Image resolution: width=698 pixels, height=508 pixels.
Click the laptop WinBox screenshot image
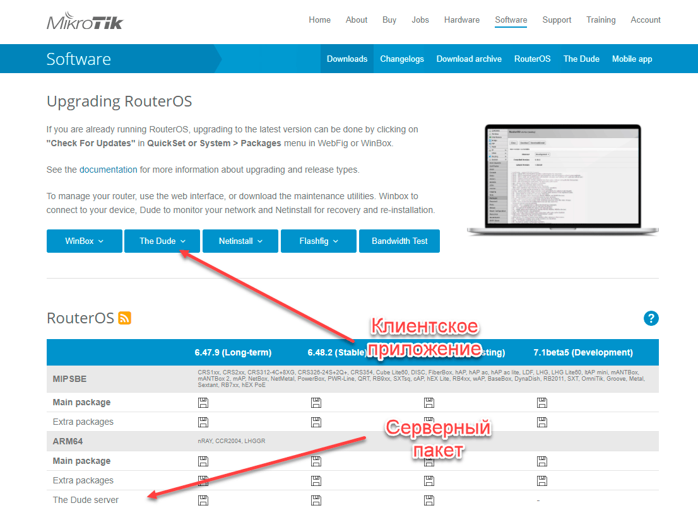click(x=563, y=180)
